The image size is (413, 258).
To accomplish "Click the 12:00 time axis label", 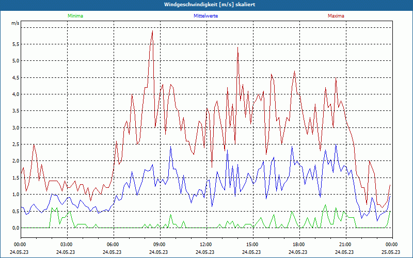I will coord(205,245).
